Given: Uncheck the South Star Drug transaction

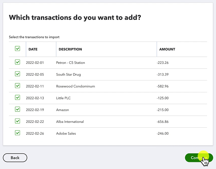Looking at the screenshot, I should coord(17,74).
